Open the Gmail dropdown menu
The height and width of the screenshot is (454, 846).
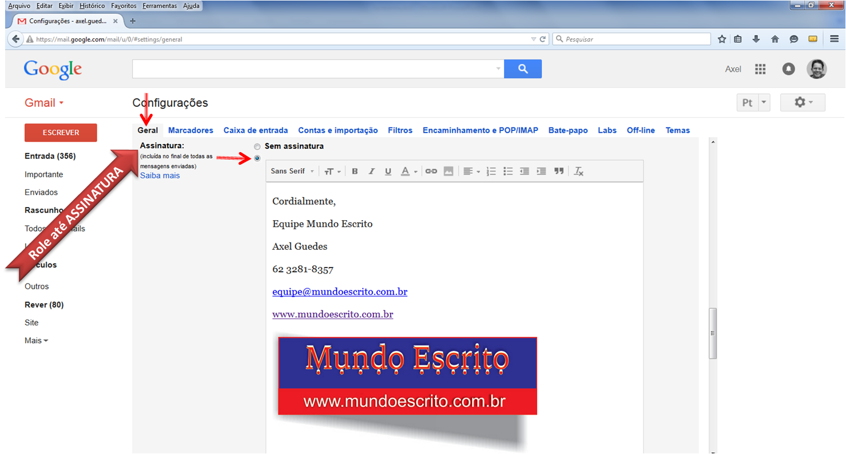point(44,103)
